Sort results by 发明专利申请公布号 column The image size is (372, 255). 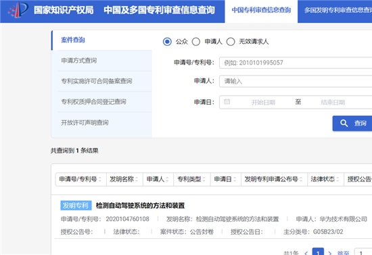[x=274, y=179]
